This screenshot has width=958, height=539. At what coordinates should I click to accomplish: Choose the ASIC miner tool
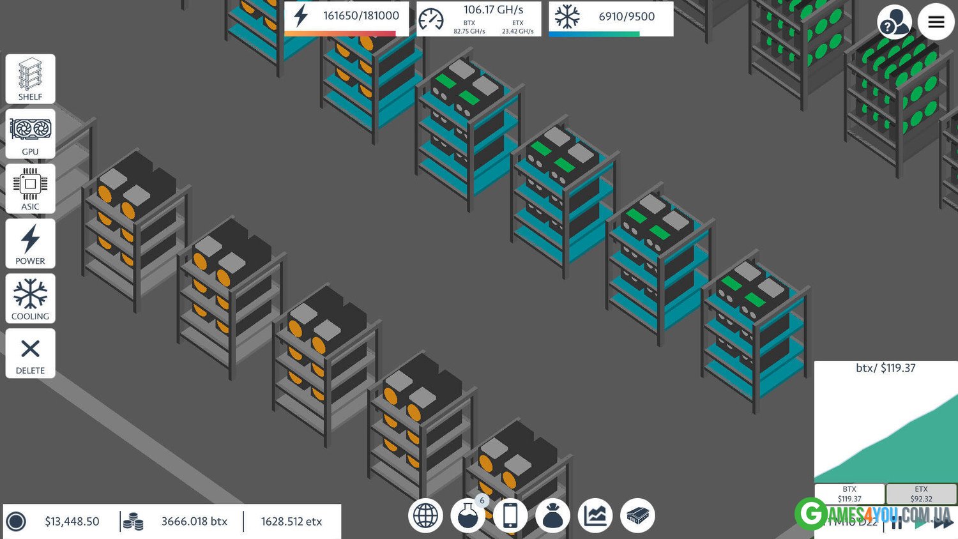point(30,188)
